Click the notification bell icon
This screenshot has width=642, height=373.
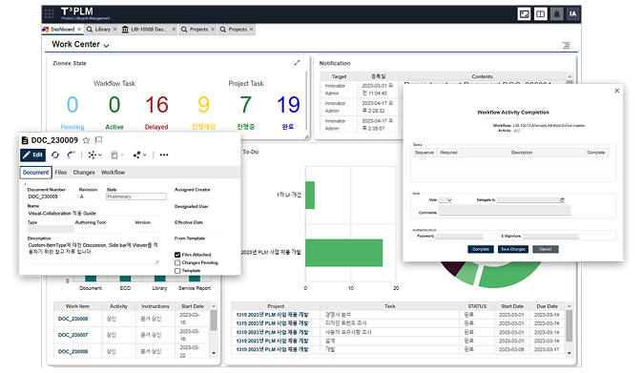click(x=556, y=14)
